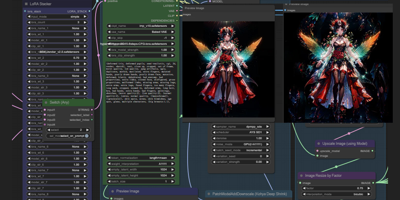Click the collapse dot on Upscale Image (using Model) node
The width and height of the screenshot is (400, 200).
(319, 144)
